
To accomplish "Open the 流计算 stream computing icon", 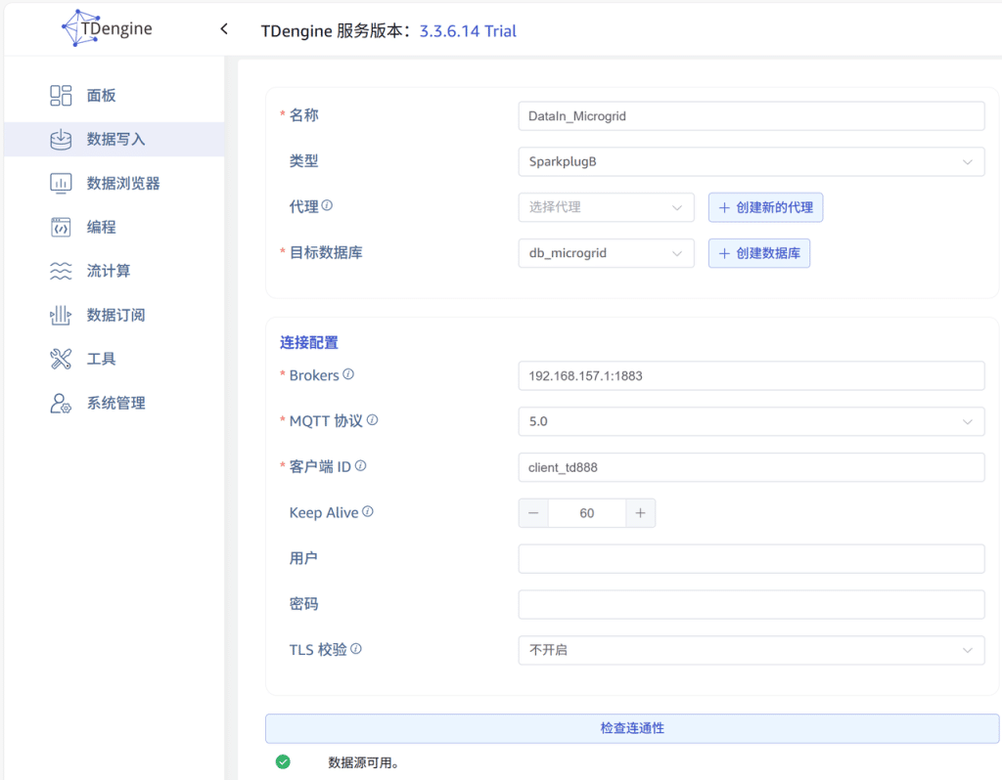I will tap(60, 271).
